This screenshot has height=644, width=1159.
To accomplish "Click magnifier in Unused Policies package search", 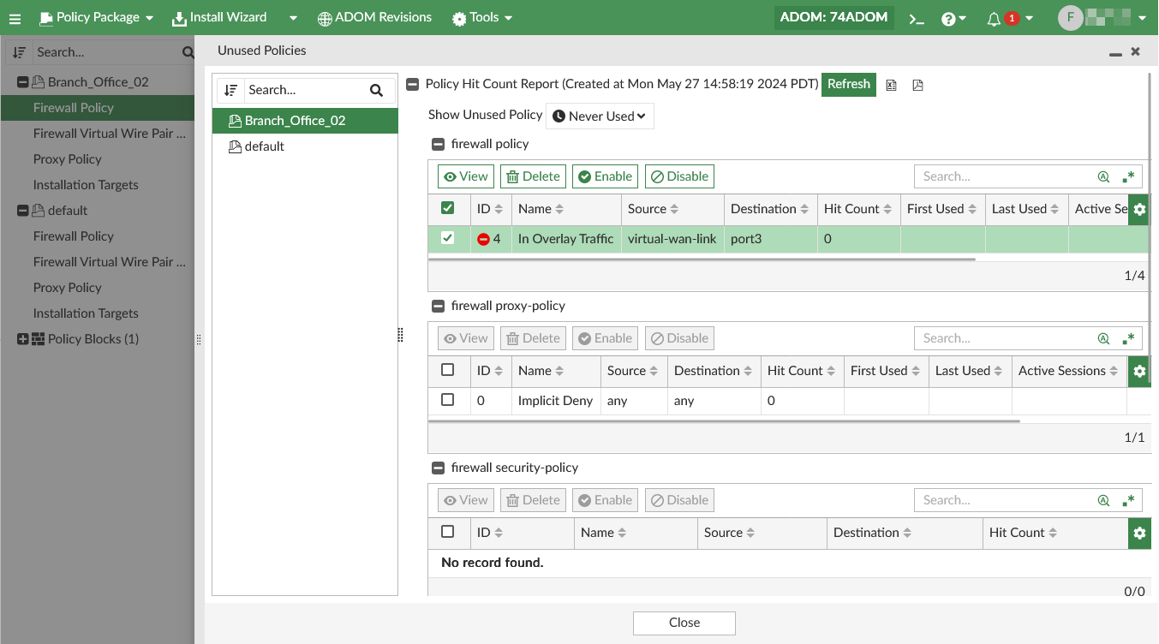I will tap(376, 90).
